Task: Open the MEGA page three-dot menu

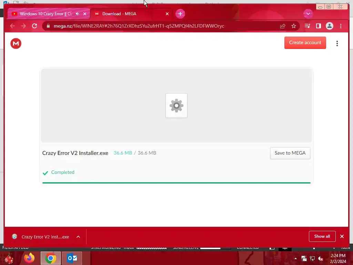Action: (x=337, y=43)
